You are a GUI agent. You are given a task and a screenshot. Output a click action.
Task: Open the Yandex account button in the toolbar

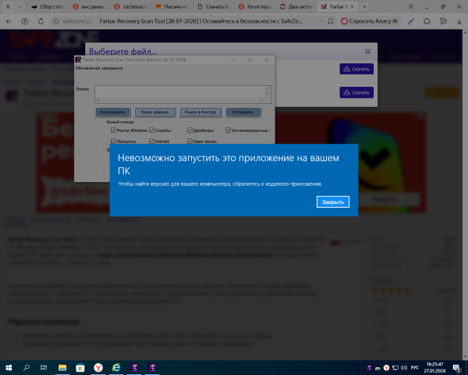tap(25, 21)
